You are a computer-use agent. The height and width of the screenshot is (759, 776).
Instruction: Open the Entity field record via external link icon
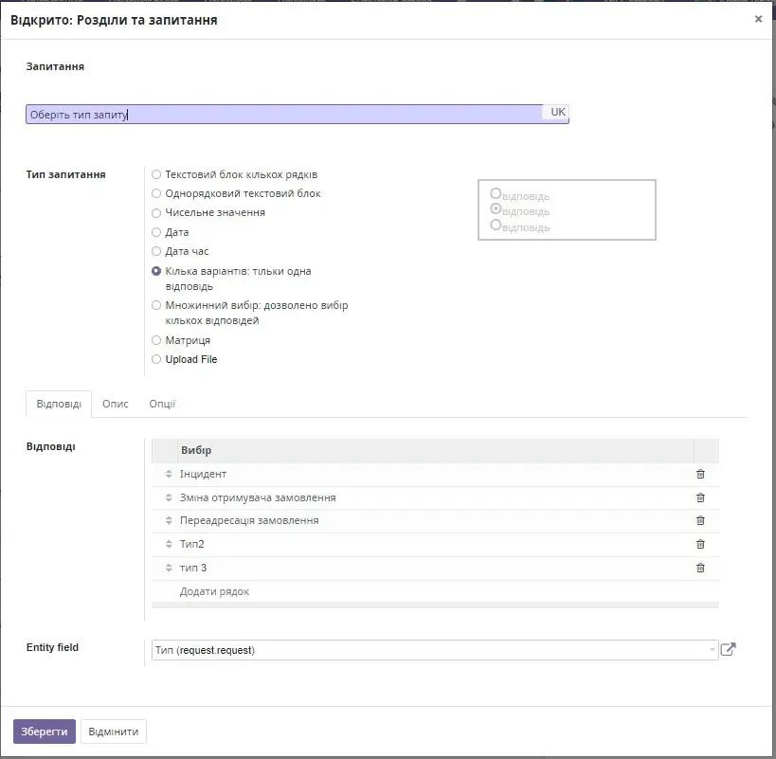click(727, 649)
